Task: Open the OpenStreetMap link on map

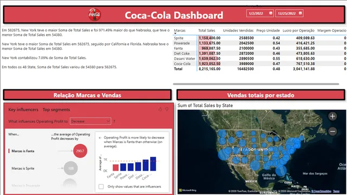Action: (x=321, y=191)
